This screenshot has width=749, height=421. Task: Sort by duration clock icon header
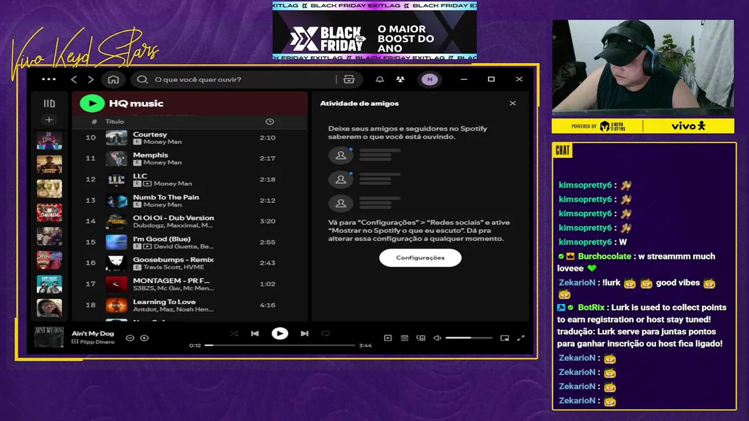(270, 122)
